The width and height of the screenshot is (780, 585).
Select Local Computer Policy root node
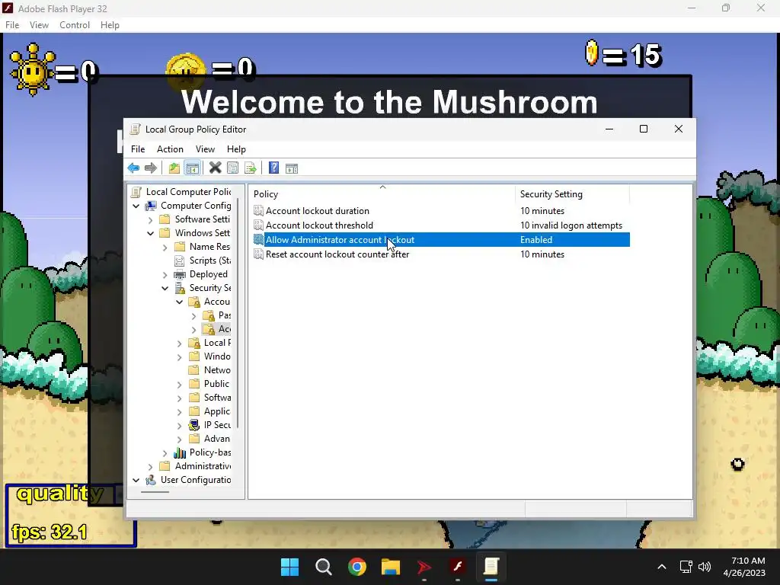[189, 192]
